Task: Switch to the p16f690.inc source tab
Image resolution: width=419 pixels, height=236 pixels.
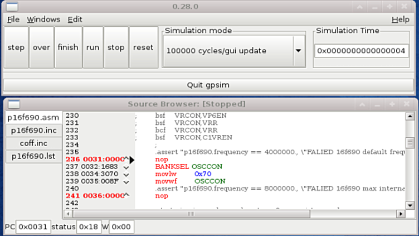Action: 33,130
